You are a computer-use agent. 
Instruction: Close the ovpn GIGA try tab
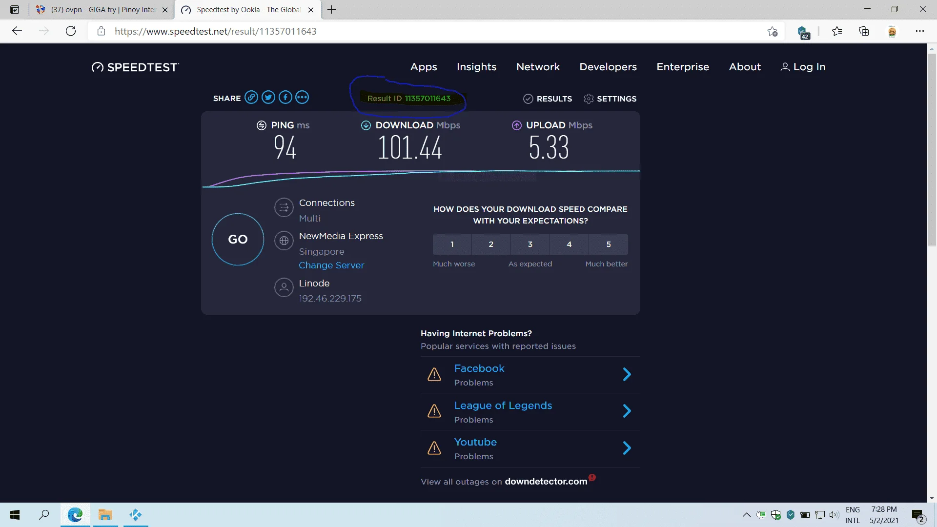click(x=165, y=10)
